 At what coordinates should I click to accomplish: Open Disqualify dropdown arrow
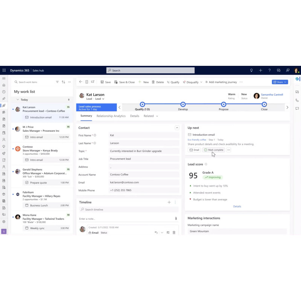(x=201, y=82)
